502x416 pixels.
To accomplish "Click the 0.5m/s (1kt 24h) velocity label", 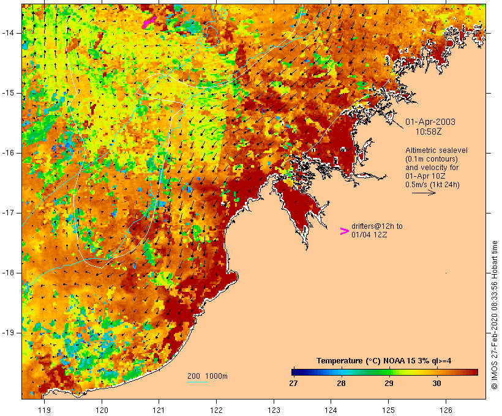I will pos(432,185).
